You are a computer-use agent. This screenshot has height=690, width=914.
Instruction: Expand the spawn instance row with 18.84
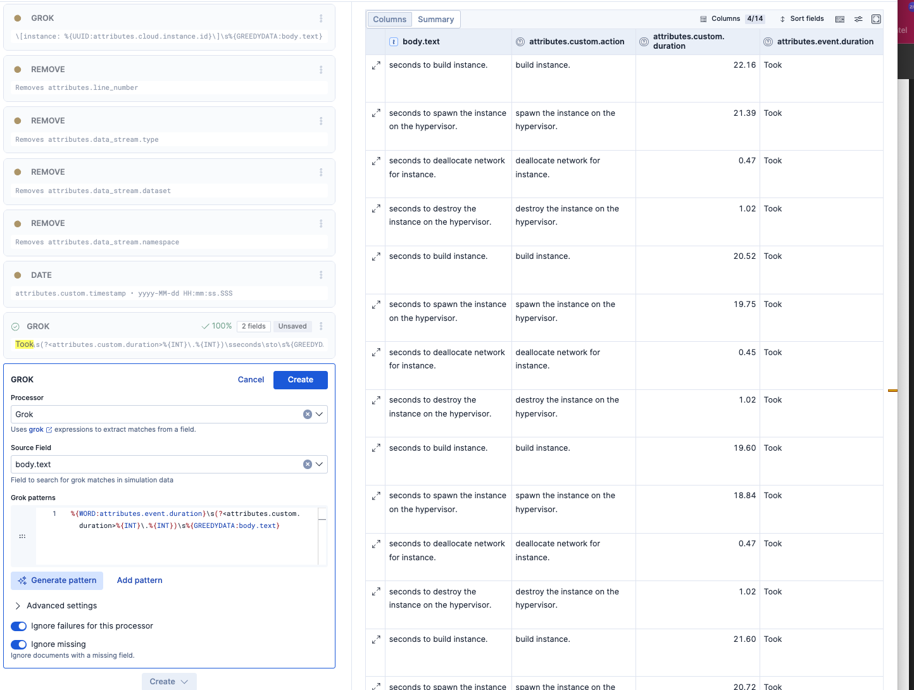point(376,496)
